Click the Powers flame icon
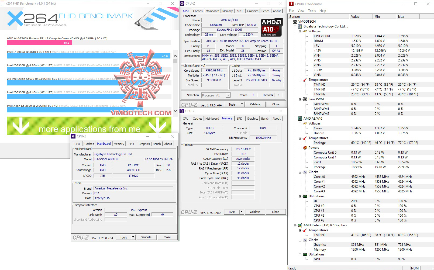Screen dimensions: 434x270 [305, 148]
